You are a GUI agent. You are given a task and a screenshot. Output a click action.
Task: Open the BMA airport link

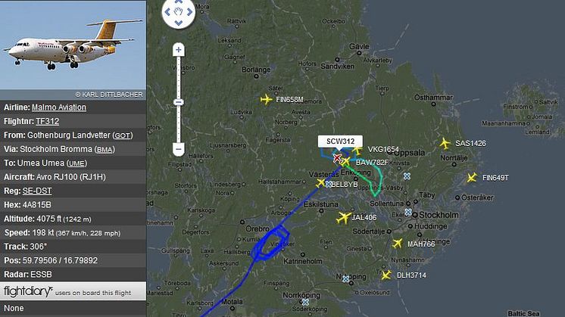pyautogui.click(x=105, y=150)
